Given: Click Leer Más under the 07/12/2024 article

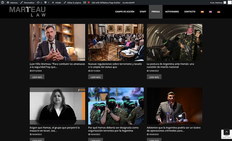Looking at the screenshot, I should tap(37, 77).
